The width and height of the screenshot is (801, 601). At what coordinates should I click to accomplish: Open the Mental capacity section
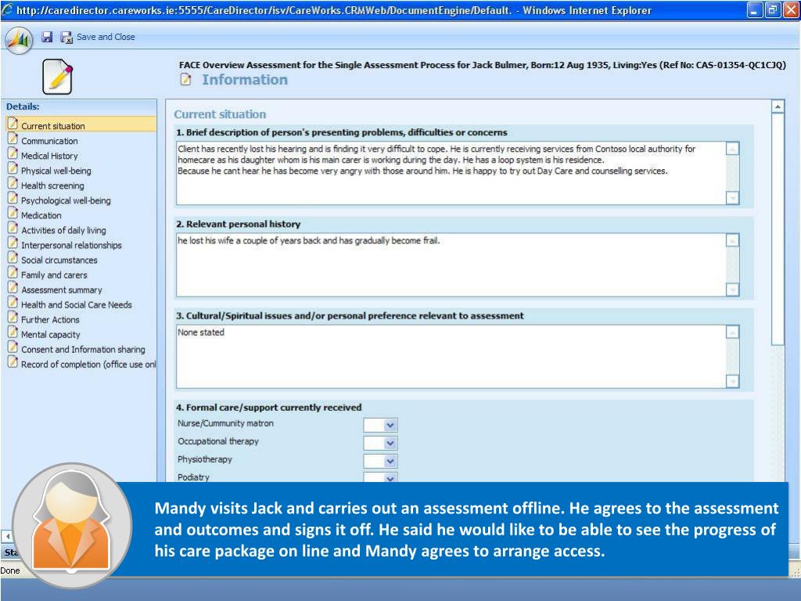(x=51, y=334)
